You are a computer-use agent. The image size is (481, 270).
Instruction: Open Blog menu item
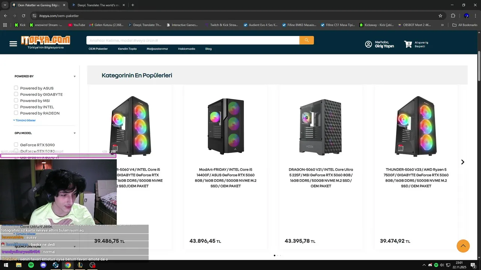209,49
